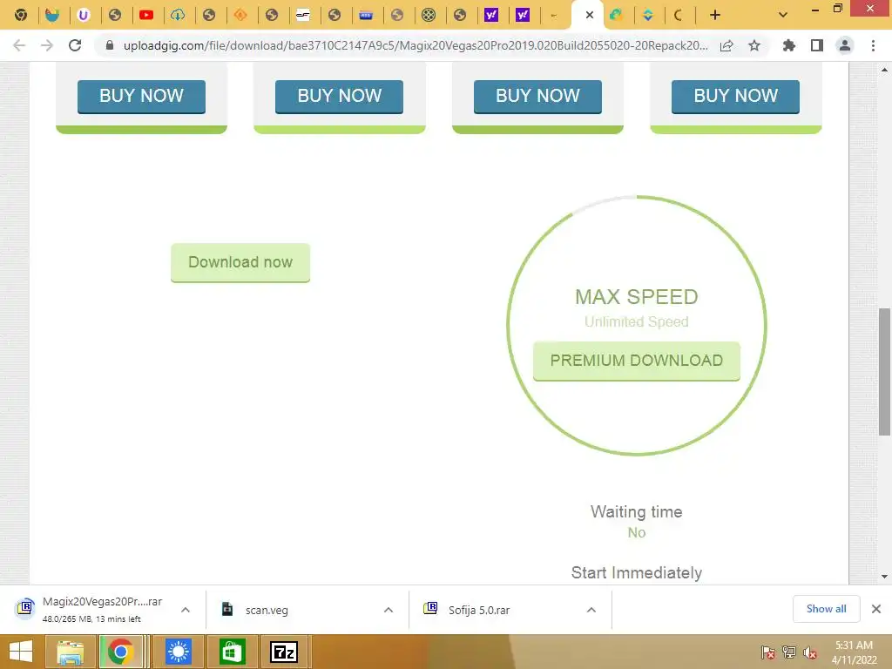Open the Windows Store taskbar icon
Screen dimensions: 892x669
pos(231,652)
